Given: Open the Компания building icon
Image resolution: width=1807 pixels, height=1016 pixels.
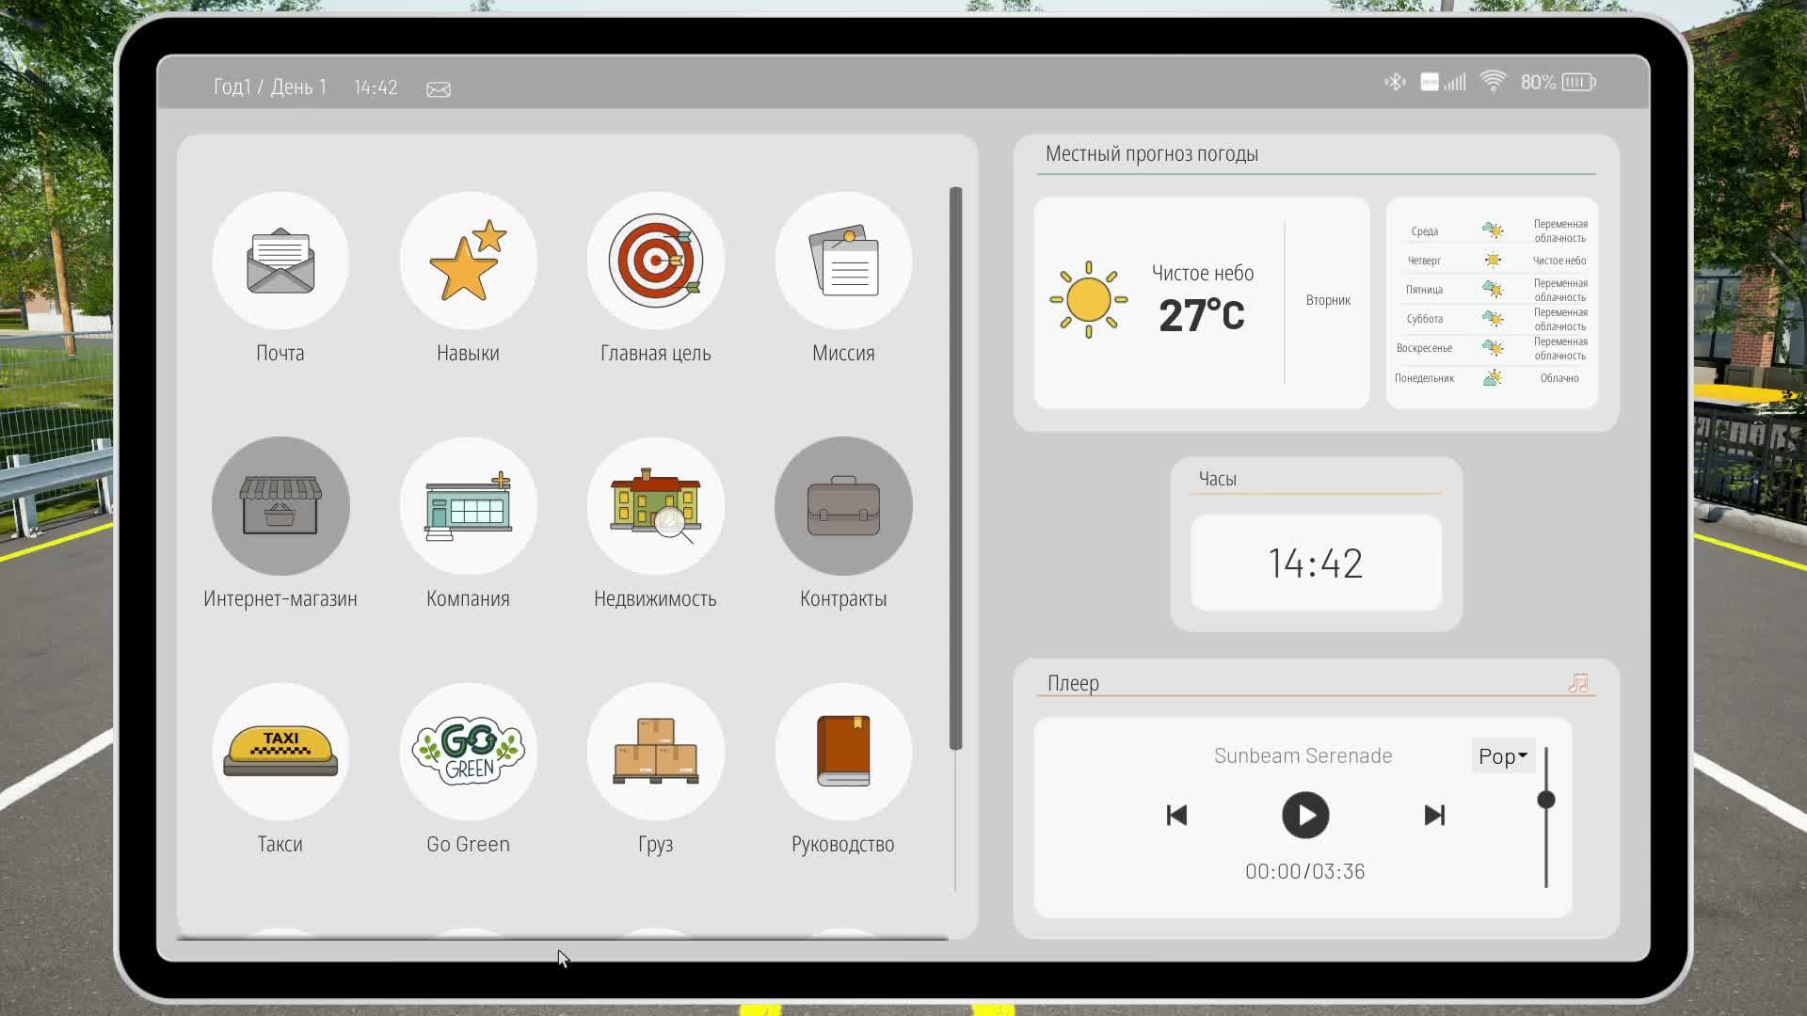Looking at the screenshot, I should [468, 506].
